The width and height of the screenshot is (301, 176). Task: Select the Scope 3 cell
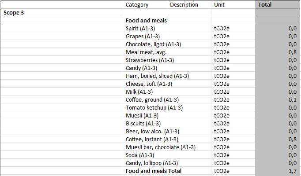[13, 13]
